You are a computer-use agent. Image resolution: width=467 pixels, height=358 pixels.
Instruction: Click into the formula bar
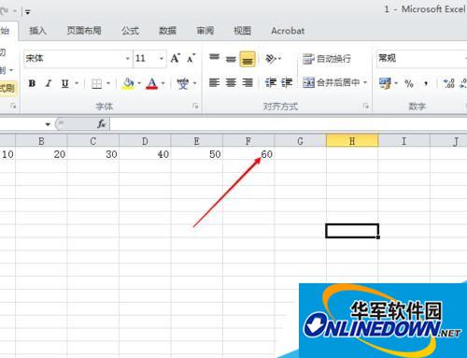coord(289,124)
